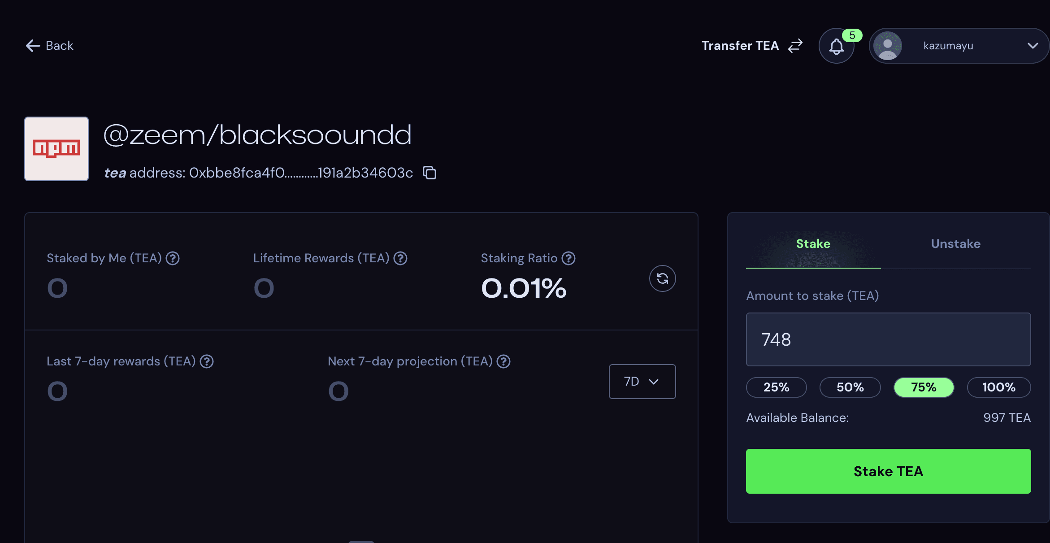Image resolution: width=1050 pixels, height=543 pixels.
Task: Show help for Staked by Me
Action: click(173, 258)
